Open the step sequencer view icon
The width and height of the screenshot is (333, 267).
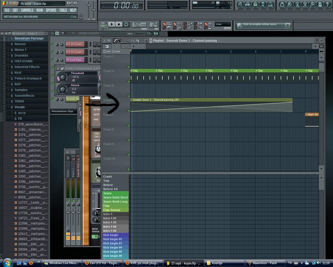coord(248,4)
